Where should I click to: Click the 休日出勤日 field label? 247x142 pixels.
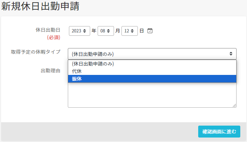pos(48,30)
